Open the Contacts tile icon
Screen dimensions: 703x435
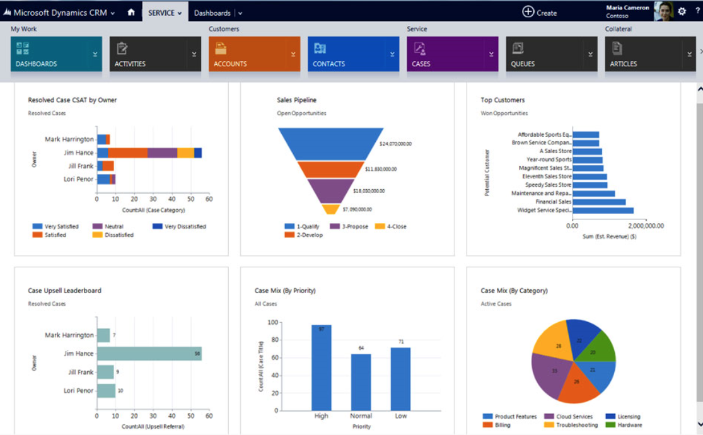[x=320, y=49]
